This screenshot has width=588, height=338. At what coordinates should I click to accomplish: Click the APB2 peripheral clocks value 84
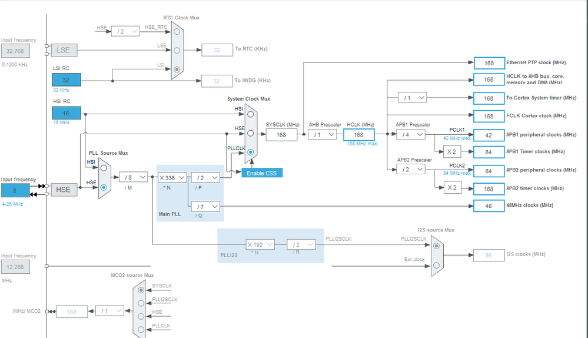pyautogui.click(x=489, y=171)
